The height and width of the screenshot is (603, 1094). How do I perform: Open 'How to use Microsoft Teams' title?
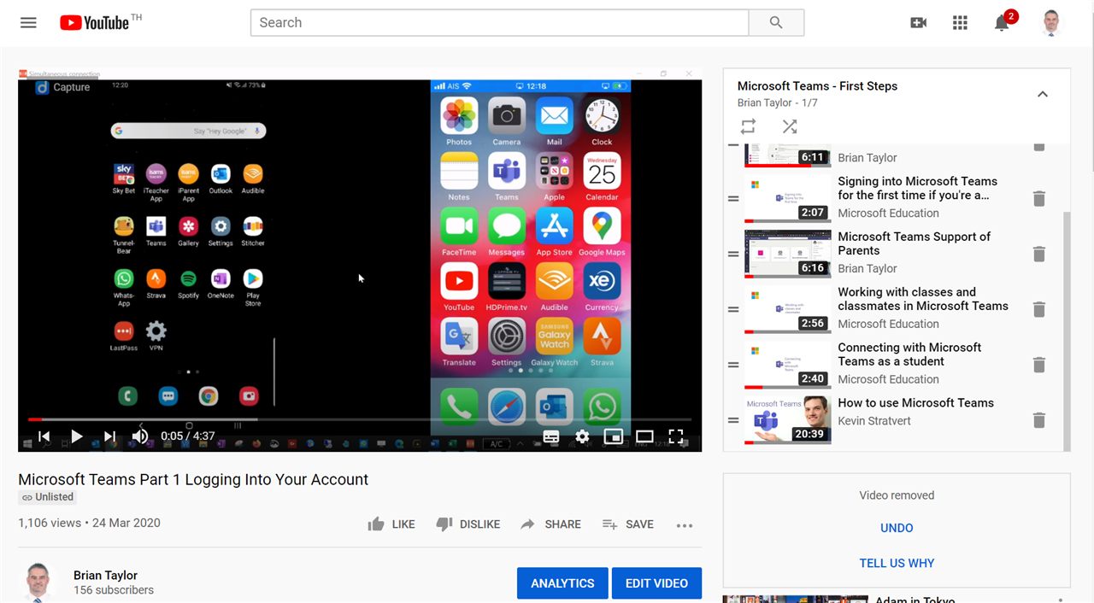tap(916, 403)
